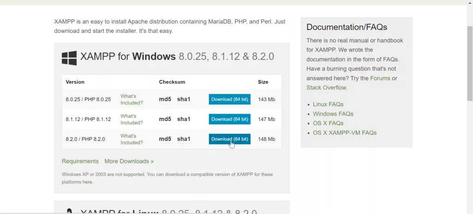Show md5 checksum for 8.0.25
Image resolution: width=473 pixels, height=214 pixels.
pyautogui.click(x=165, y=99)
